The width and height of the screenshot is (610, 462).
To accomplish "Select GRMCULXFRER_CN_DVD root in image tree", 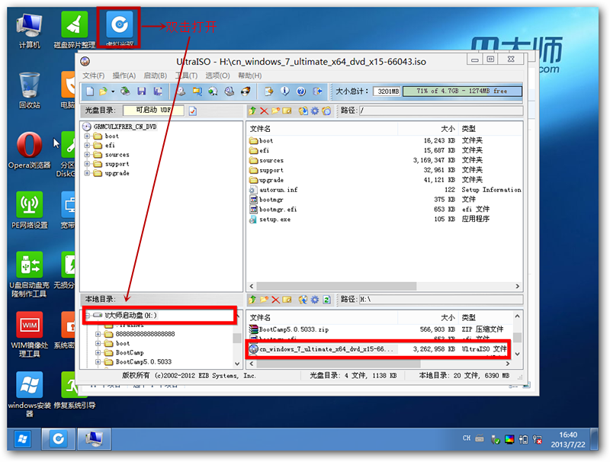I will click(x=124, y=127).
